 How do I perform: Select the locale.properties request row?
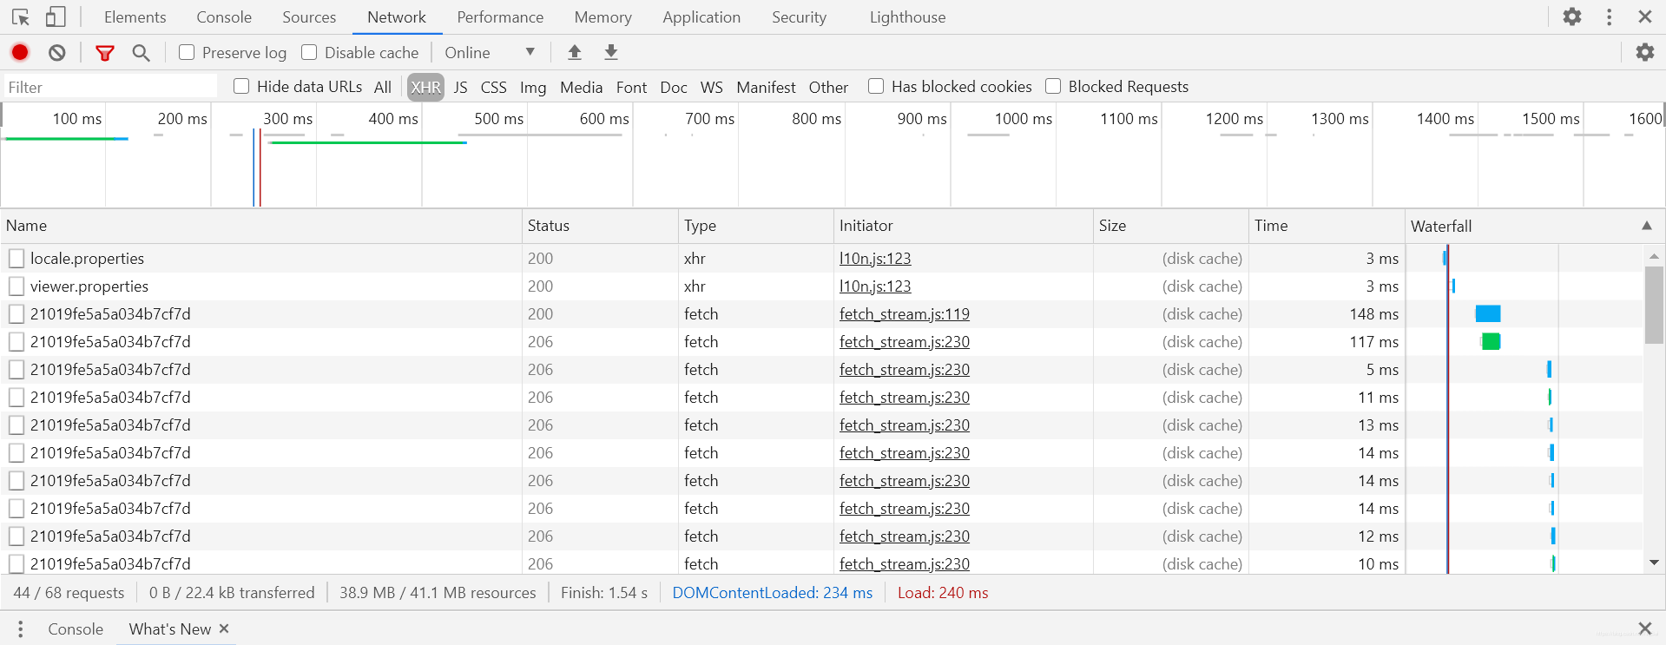pyautogui.click(x=821, y=259)
